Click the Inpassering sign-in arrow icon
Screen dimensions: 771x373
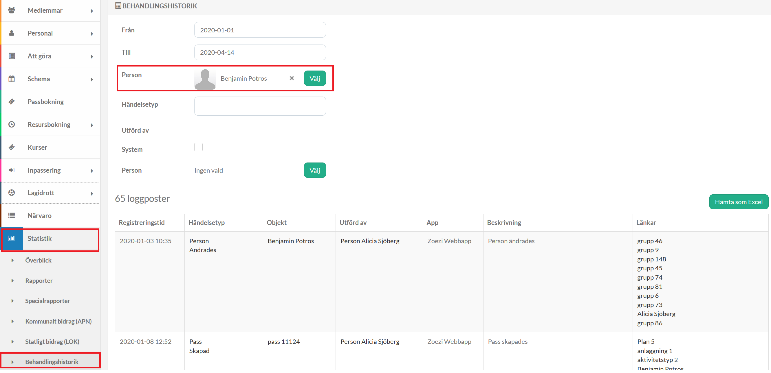[x=12, y=170]
